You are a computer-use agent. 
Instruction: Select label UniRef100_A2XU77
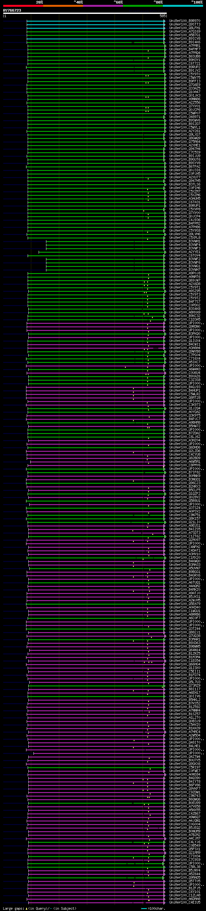[184, 177]
